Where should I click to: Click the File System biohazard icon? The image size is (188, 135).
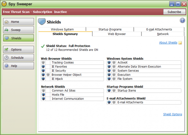pyautogui.click(x=114, y=79)
